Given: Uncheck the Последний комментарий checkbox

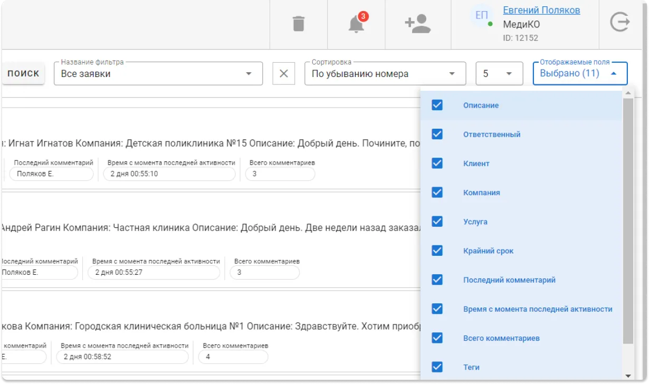Looking at the screenshot, I should pyautogui.click(x=437, y=280).
